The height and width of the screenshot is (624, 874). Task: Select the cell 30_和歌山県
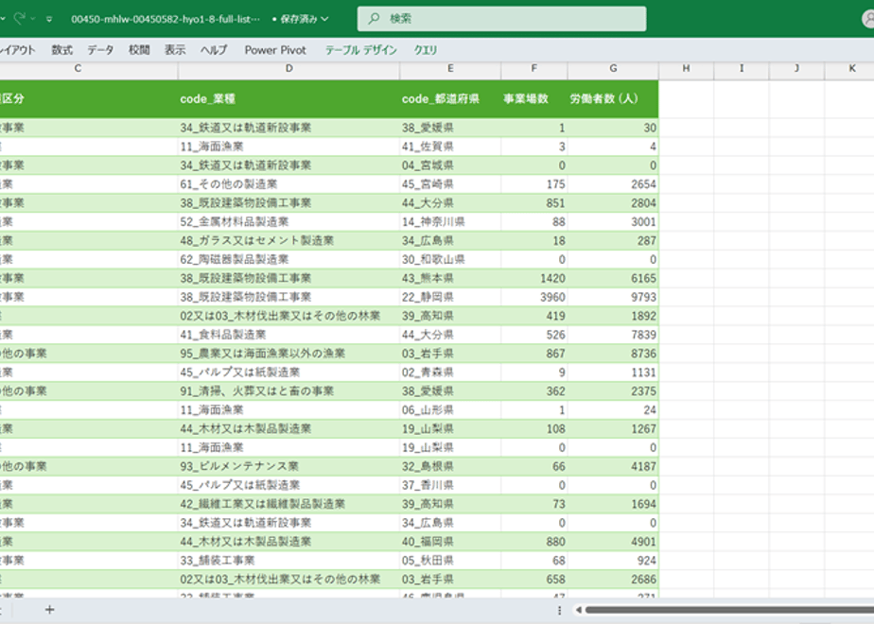pos(450,260)
